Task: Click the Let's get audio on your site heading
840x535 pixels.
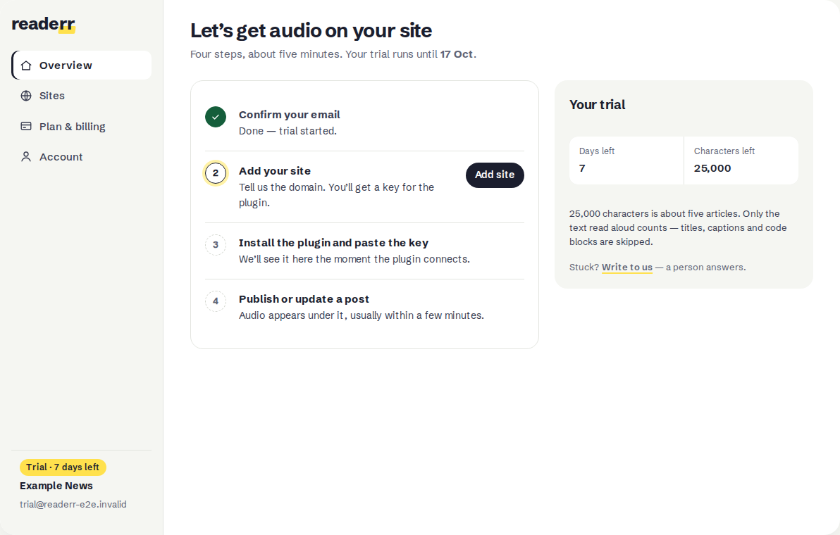Action: pos(311,30)
